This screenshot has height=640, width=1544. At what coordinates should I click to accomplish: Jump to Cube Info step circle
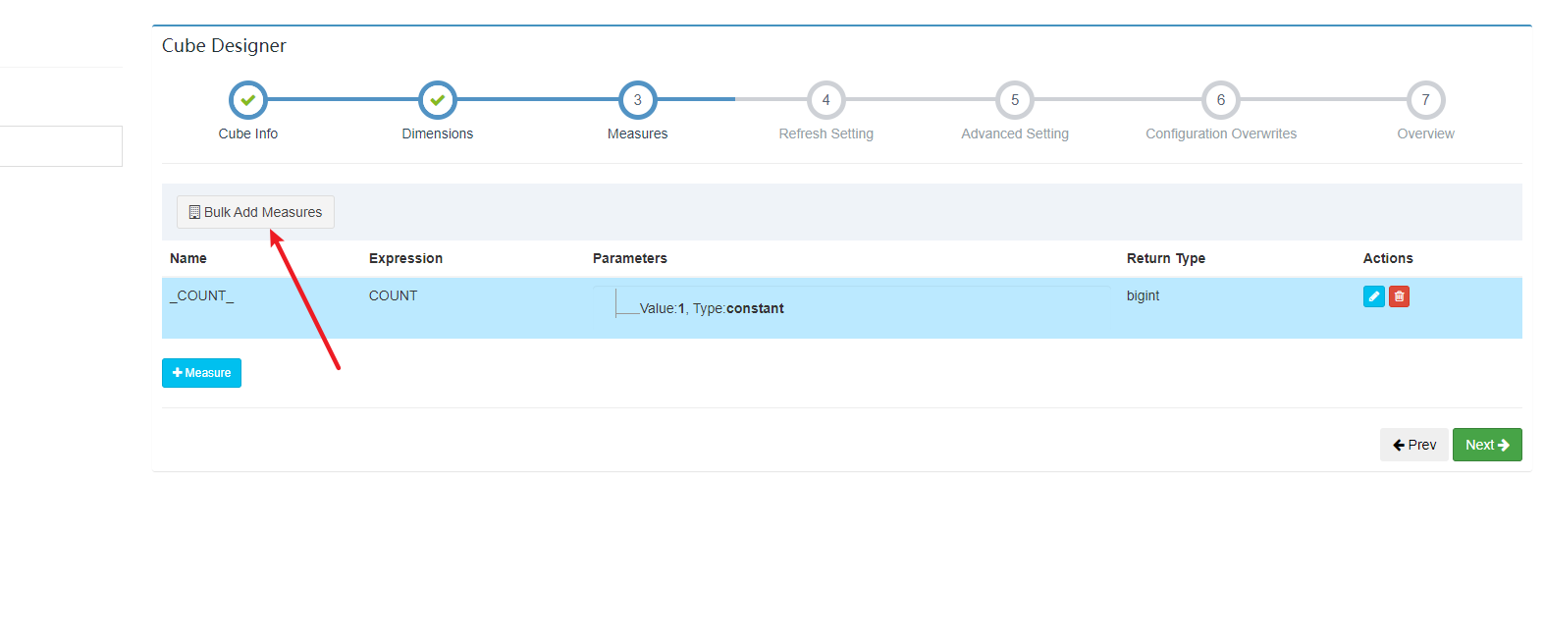click(x=248, y=100)
